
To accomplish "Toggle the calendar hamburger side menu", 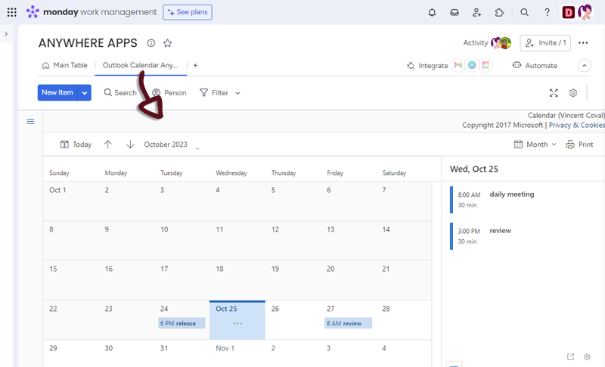I will 30,122.
